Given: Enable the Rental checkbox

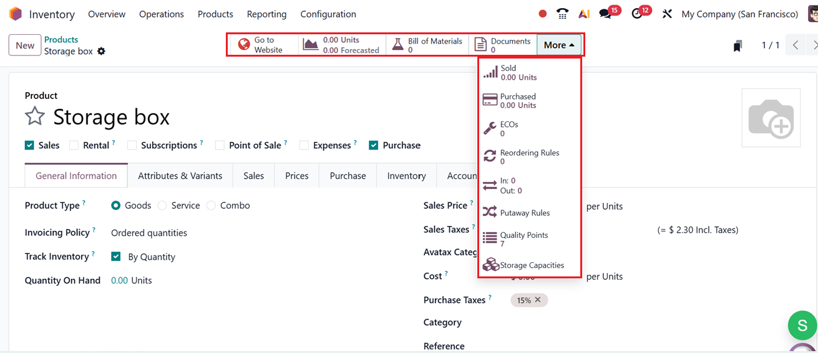Looking at the screenshot, I should click(74, 145).
